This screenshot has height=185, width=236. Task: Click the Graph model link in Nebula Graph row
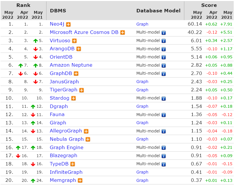[x=142, y=139]
